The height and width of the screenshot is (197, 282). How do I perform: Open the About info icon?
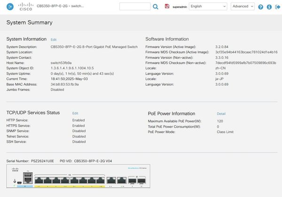[x=269, y=7]
